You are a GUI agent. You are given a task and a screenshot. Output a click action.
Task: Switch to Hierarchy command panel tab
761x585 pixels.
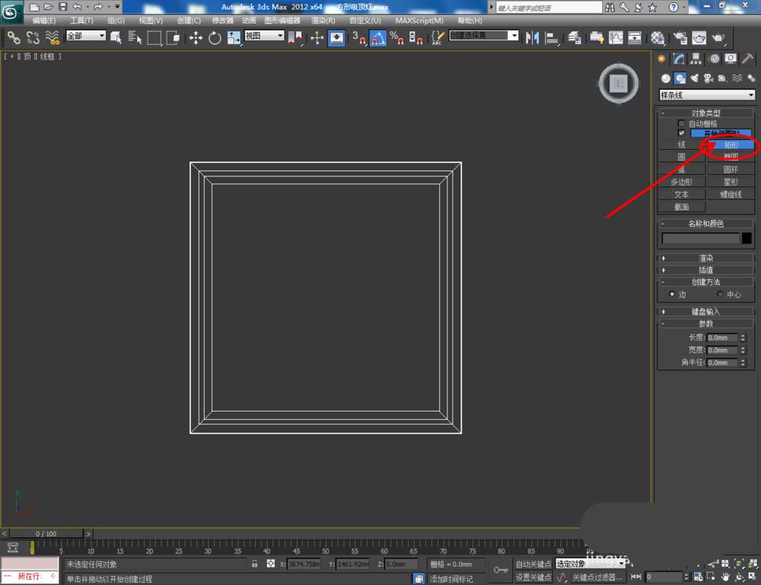point(696,59)
